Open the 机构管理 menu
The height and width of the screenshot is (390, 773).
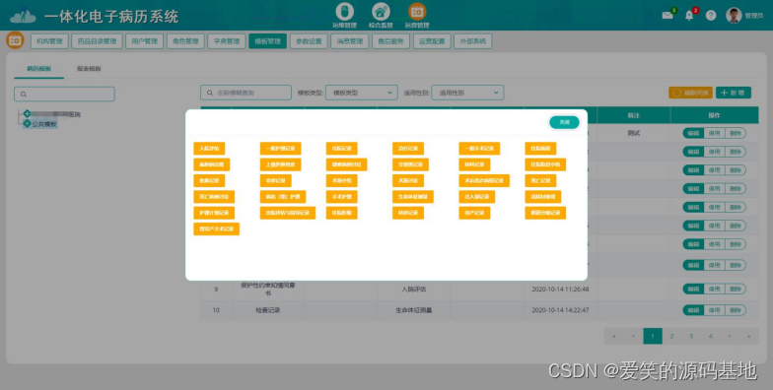pyautogui.click(x=49, y=41)
